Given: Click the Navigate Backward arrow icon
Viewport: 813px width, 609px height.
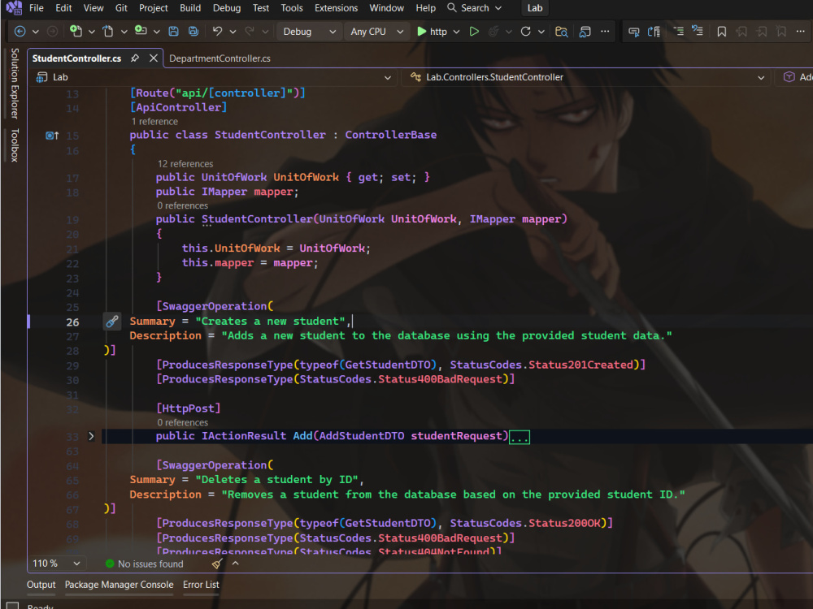Looking at the screenshot, I should click(20, 32).
